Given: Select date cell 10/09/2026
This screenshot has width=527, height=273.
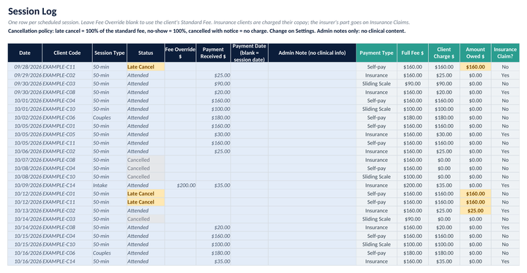Looking at the screenshot, I should click(25, 185).
